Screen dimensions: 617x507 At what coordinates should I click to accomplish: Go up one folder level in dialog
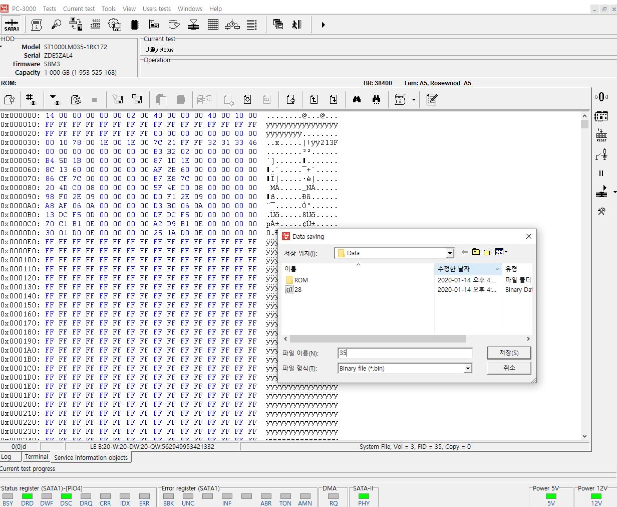(x=476, y=252)
